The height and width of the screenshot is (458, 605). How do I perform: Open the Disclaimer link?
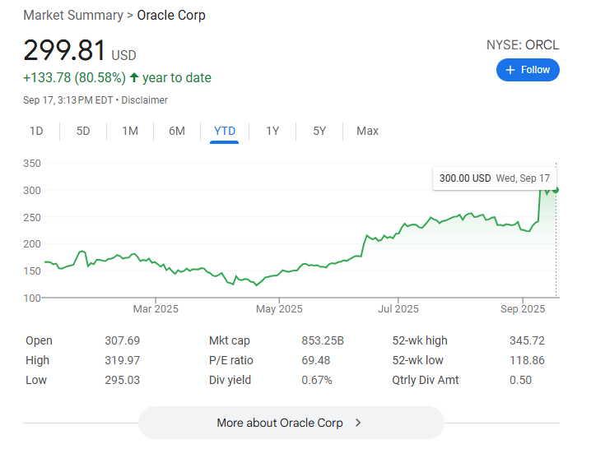[144, 100]
